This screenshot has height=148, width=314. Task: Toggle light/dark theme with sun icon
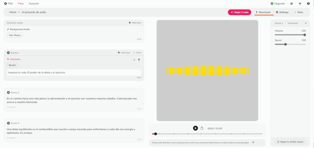point(300,4)
